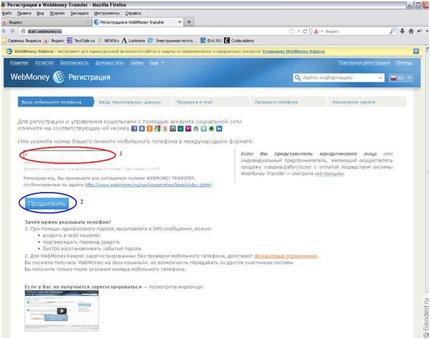The width and height of the screenshot is (430, 339).
Task: Play the registration video course thumbnail
Action: coord(62,311)
